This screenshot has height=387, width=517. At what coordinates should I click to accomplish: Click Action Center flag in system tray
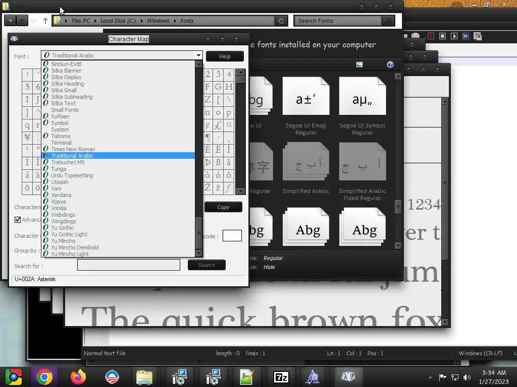pos(442,377)
